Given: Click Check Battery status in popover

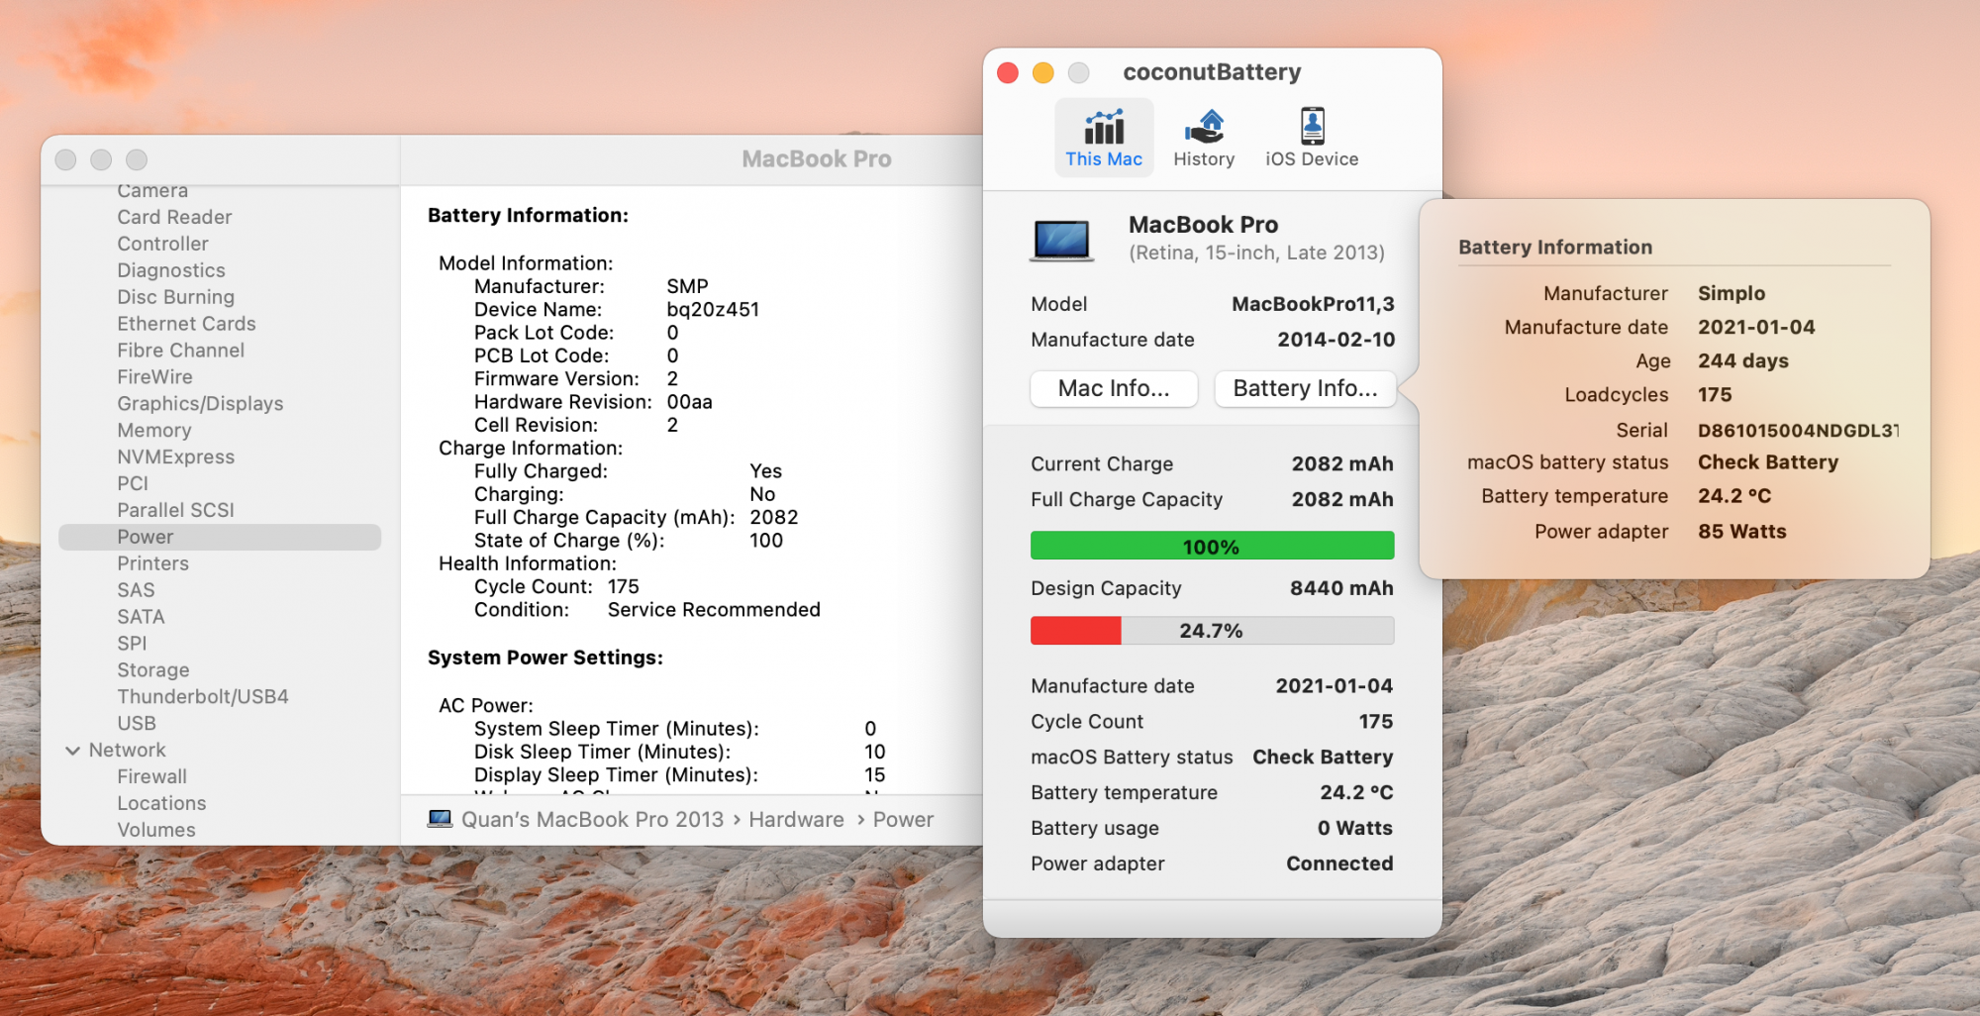Looking at the screenshot, I should 1768,462.
